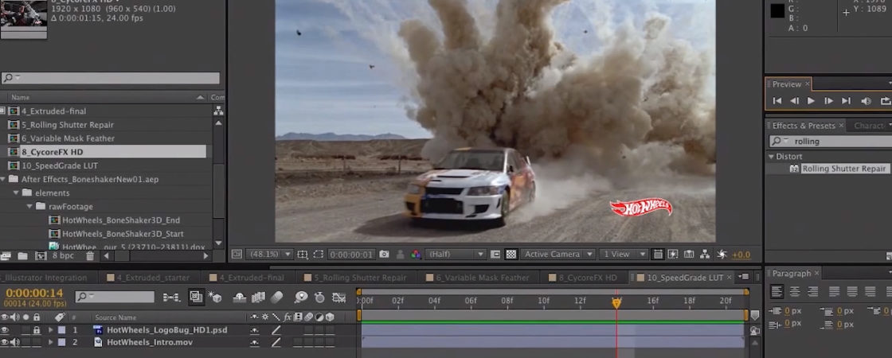Collapse the elements folder
892x358 pixels.
coord(16,193)
